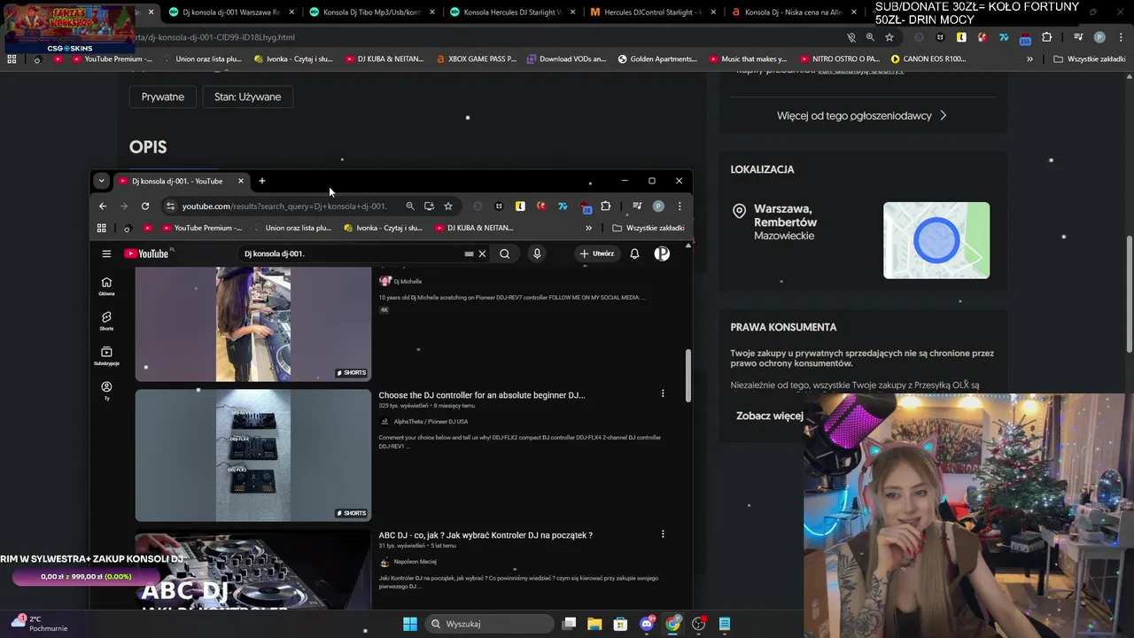
Task: Open Windows Start button
Action: point(410,624)
